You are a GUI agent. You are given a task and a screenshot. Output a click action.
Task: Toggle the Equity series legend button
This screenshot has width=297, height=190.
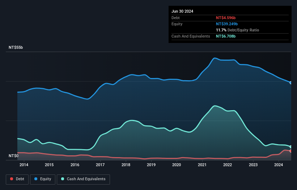[43, 179]
